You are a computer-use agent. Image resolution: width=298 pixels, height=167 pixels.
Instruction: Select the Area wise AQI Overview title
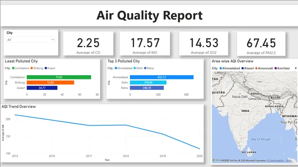click(x=233, y=61)
